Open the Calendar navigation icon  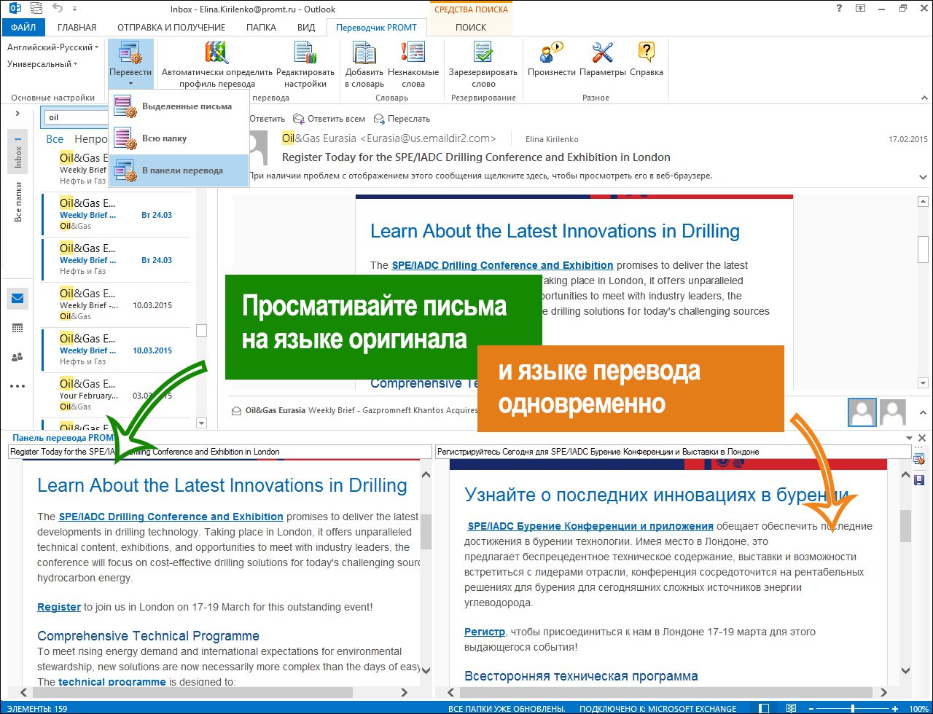pyautogui.click(x=17, y=328)
